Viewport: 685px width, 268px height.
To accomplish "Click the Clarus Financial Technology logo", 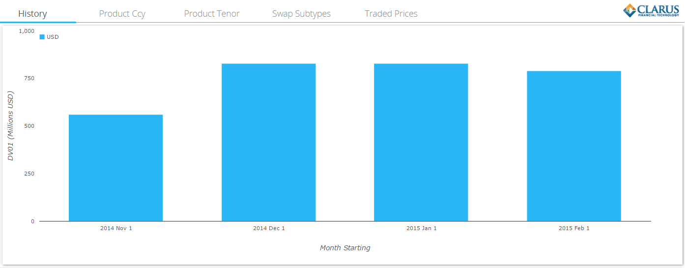I will coord(651,10).
